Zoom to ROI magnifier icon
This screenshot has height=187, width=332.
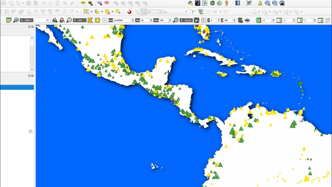coord(69,20)
